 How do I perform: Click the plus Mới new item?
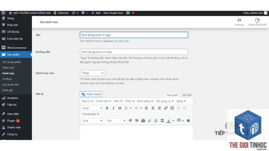click(x=96, y=13)
